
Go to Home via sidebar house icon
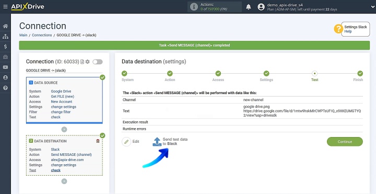(5, 26)
